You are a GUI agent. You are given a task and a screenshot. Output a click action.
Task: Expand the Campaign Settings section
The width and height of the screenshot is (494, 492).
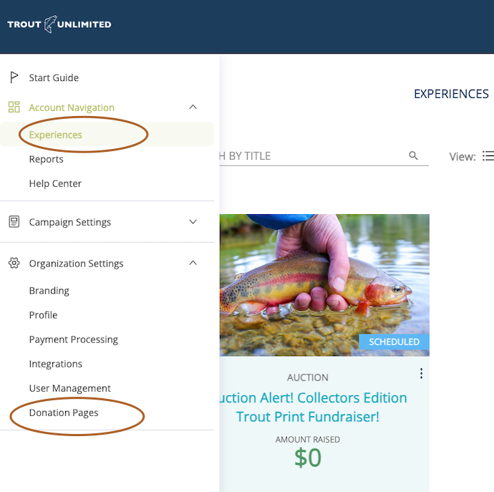(x=193, y=222)
